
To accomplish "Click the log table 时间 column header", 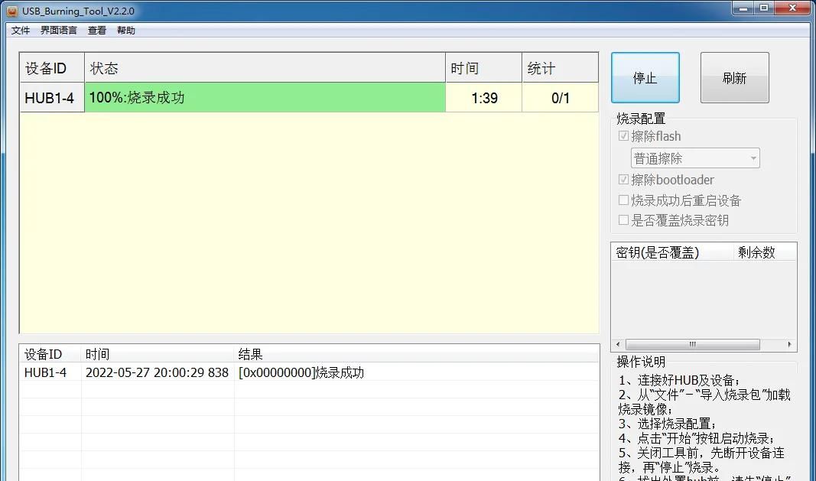I will (158, 355).
